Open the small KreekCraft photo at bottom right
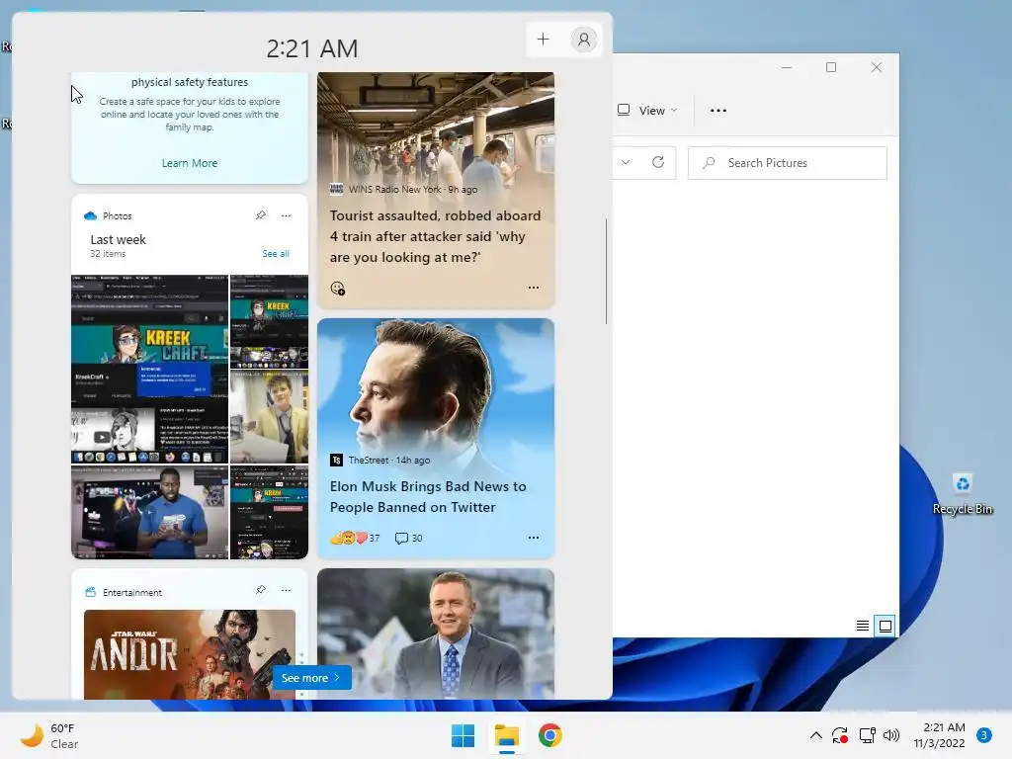The width and height of the screenshot is (1012, 759). tap(269, 512)
